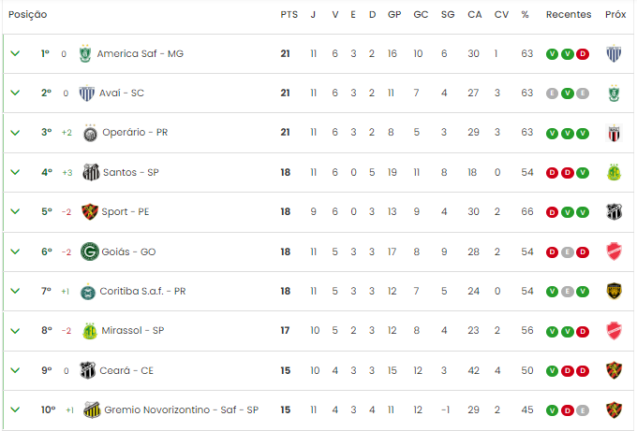Open the Gremio Novorizontino - Saf - SP link
This screenshot has width=637, height=431.
pos(181,409)
